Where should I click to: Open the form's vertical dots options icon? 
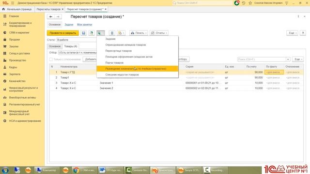pos(298,16)
